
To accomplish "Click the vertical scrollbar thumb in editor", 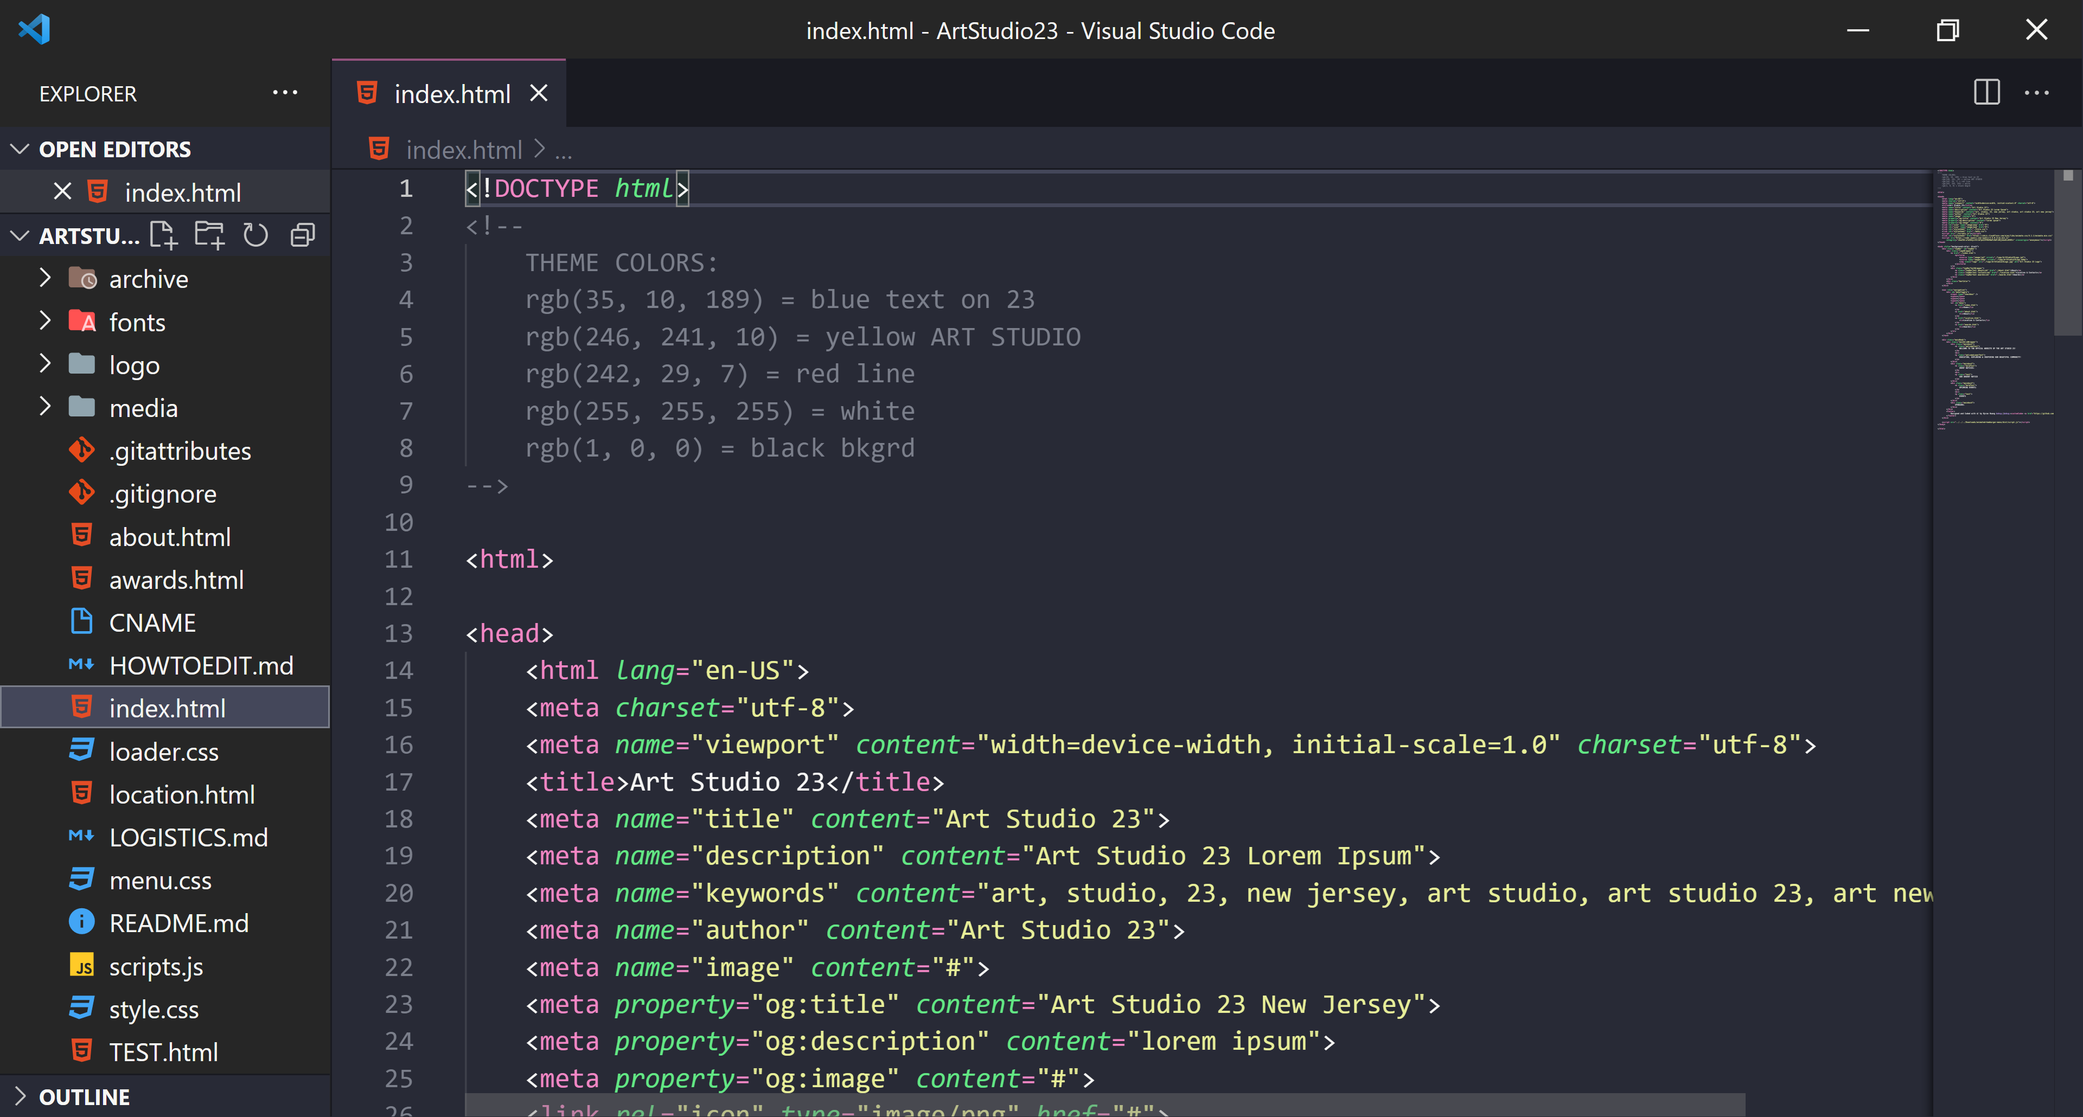I will (2068, 252).
